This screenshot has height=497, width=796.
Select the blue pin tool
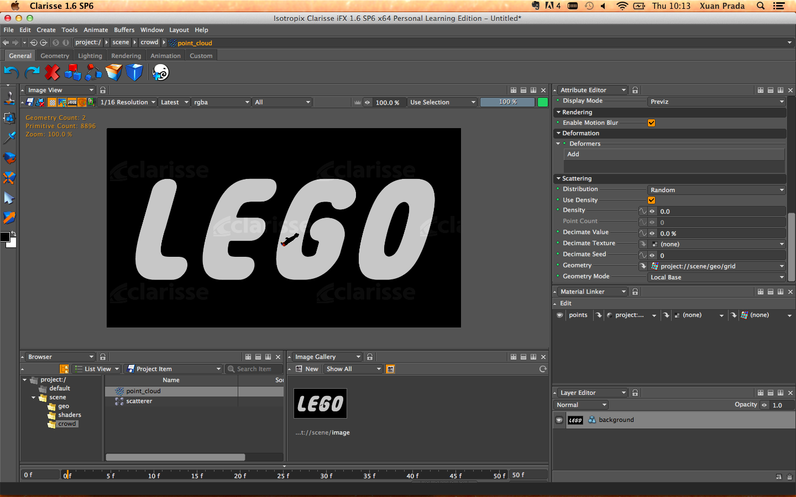(9, 138)
